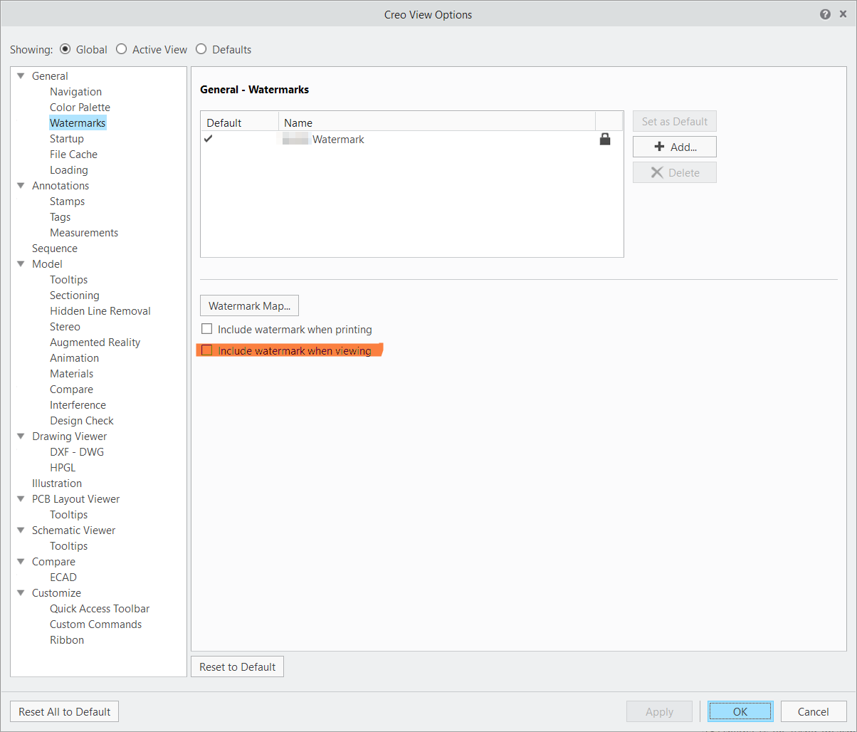Screen dimensions: 857x732
Task: Click the "Watermark Map..." button
Action: click(249, 305)
